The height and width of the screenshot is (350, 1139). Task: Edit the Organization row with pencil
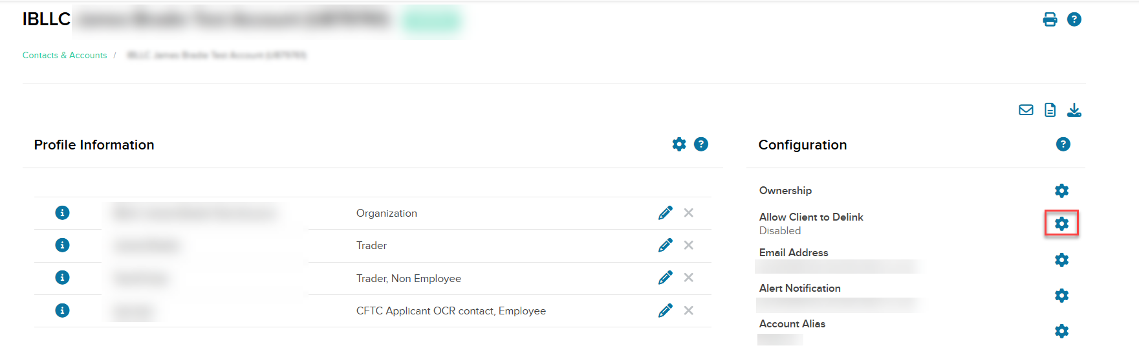tap(666, 213)
